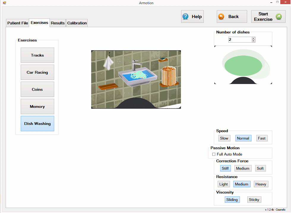Click the Armotion app icon in title bar
The width and height of the screenshot is (291, 213).
point(4,3)
